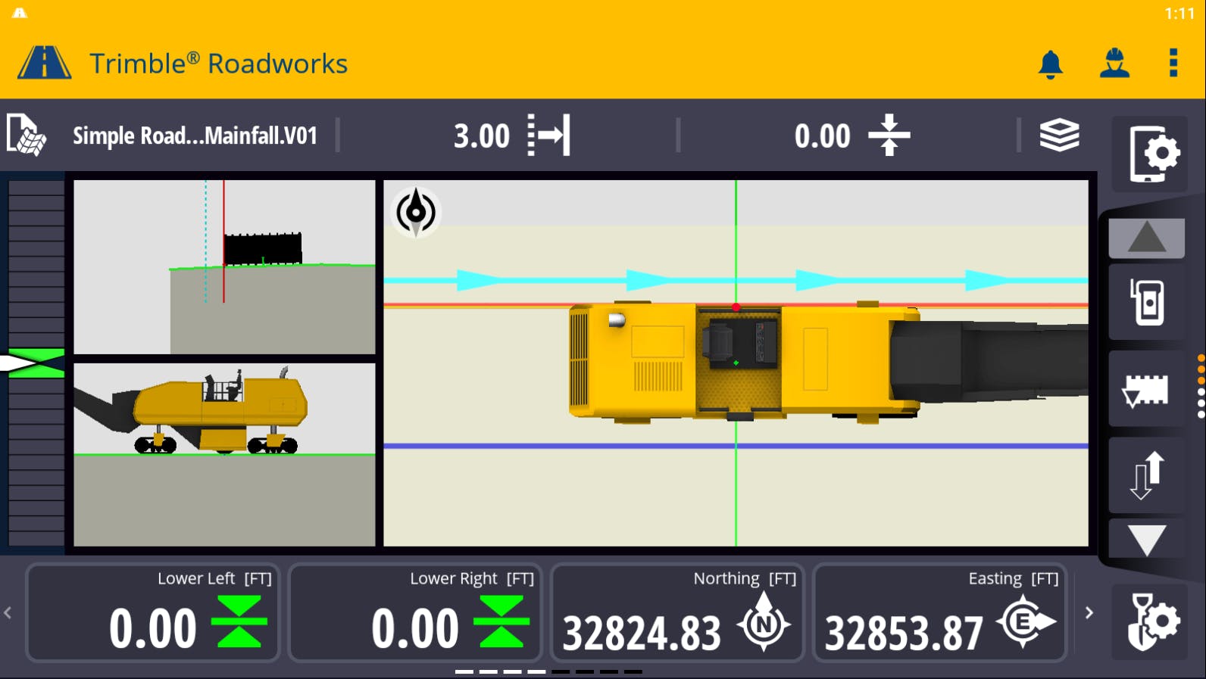Viewport: 1206px width, 679px height.
Task: Tap the plan view milling machine
Action: pyautogui.click(x=829, y=361)
